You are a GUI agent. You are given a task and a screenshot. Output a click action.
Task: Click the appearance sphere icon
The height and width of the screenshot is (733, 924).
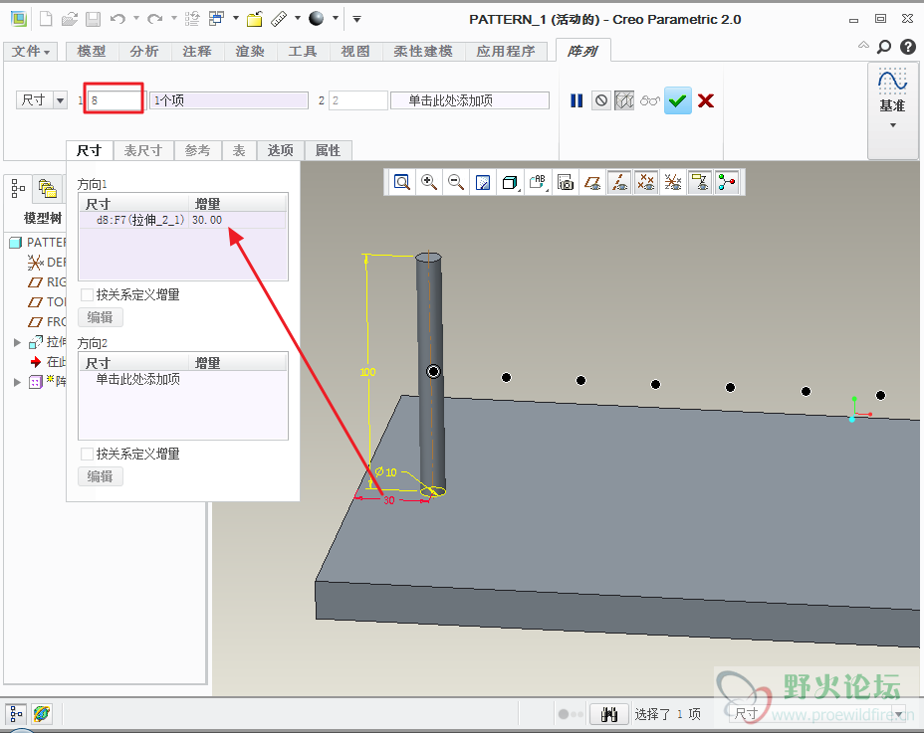pos(317,19)
